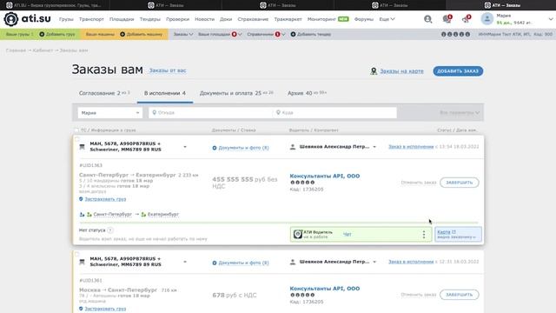Expand vehicle dropdown arrow in order #UID1363
Screen dimensions: 556x313
(185, 147)
